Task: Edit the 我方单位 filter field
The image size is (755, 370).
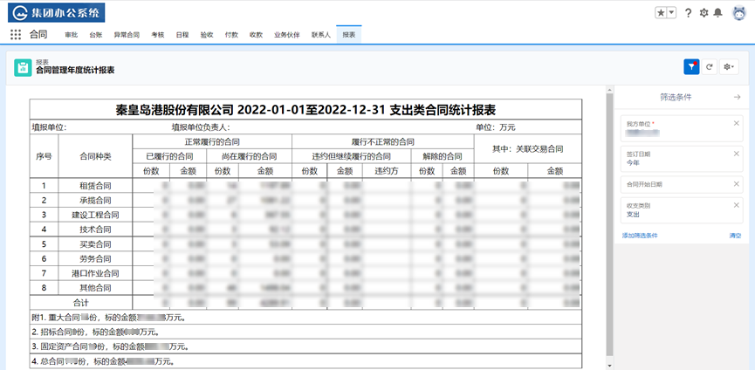Action: click(x=682, y=128)
